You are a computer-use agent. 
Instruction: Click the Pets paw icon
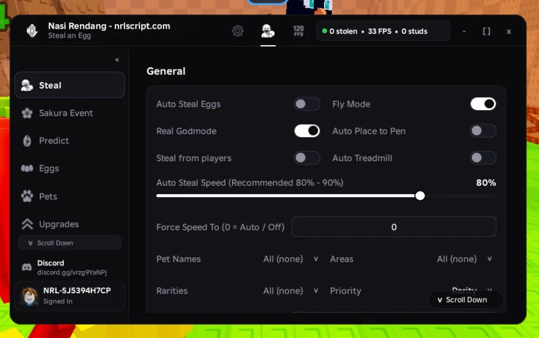pyautogui.click(x=27, y=196)
